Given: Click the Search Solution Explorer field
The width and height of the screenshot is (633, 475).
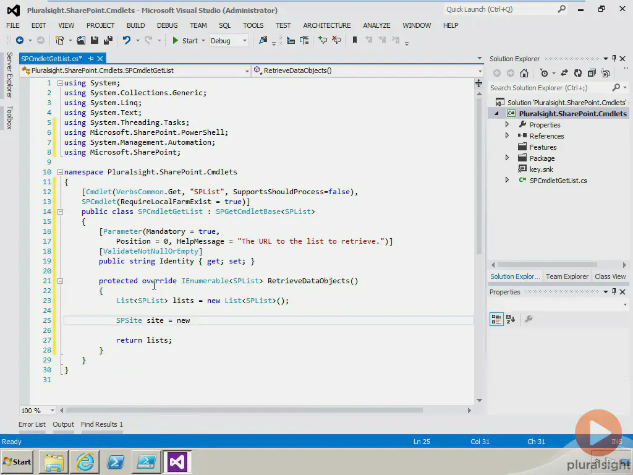Looking at the screenshot, I should coord(558,88).
